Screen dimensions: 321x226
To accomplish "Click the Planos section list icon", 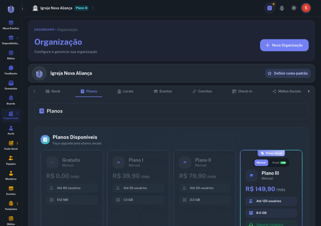I will (x=42, y=111).
